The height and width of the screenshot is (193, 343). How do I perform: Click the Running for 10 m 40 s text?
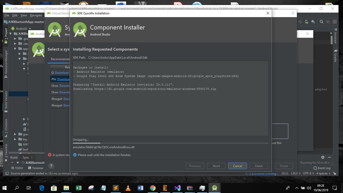pyautogui.click(x=315, y=163)
